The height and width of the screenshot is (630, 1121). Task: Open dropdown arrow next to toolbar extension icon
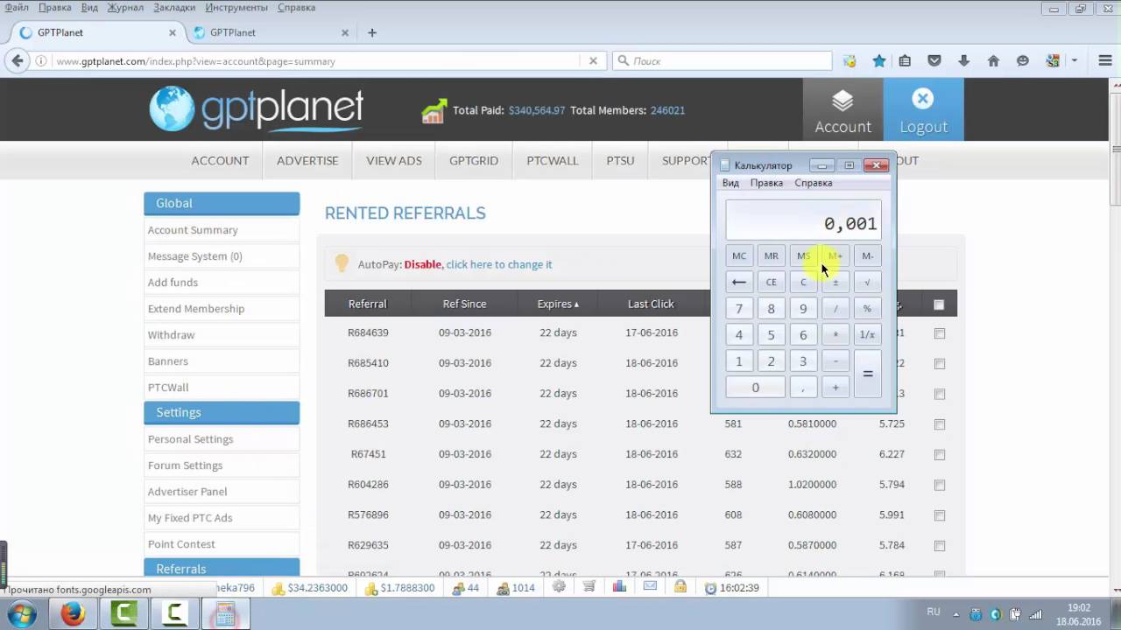click(x=1074, y=61)
